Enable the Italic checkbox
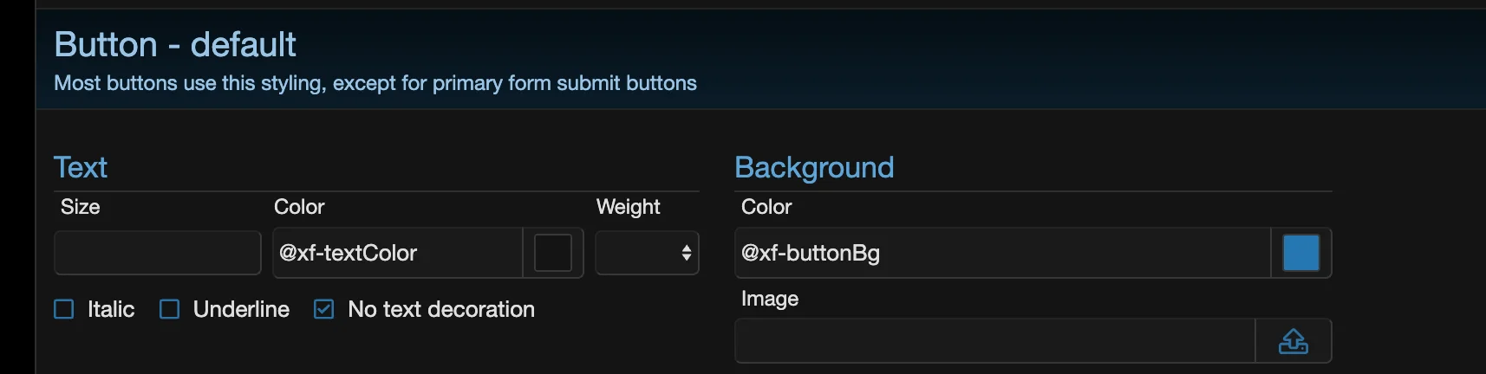This screenshot has width=1486, height=374. 64,309
